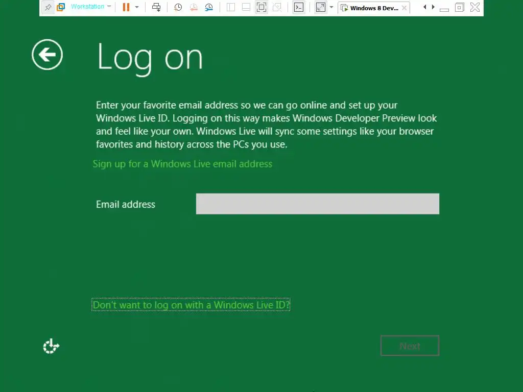Expand the power options dropdown arrow
Viewport: 523px width, 392px height.
(x=137, y=7)
